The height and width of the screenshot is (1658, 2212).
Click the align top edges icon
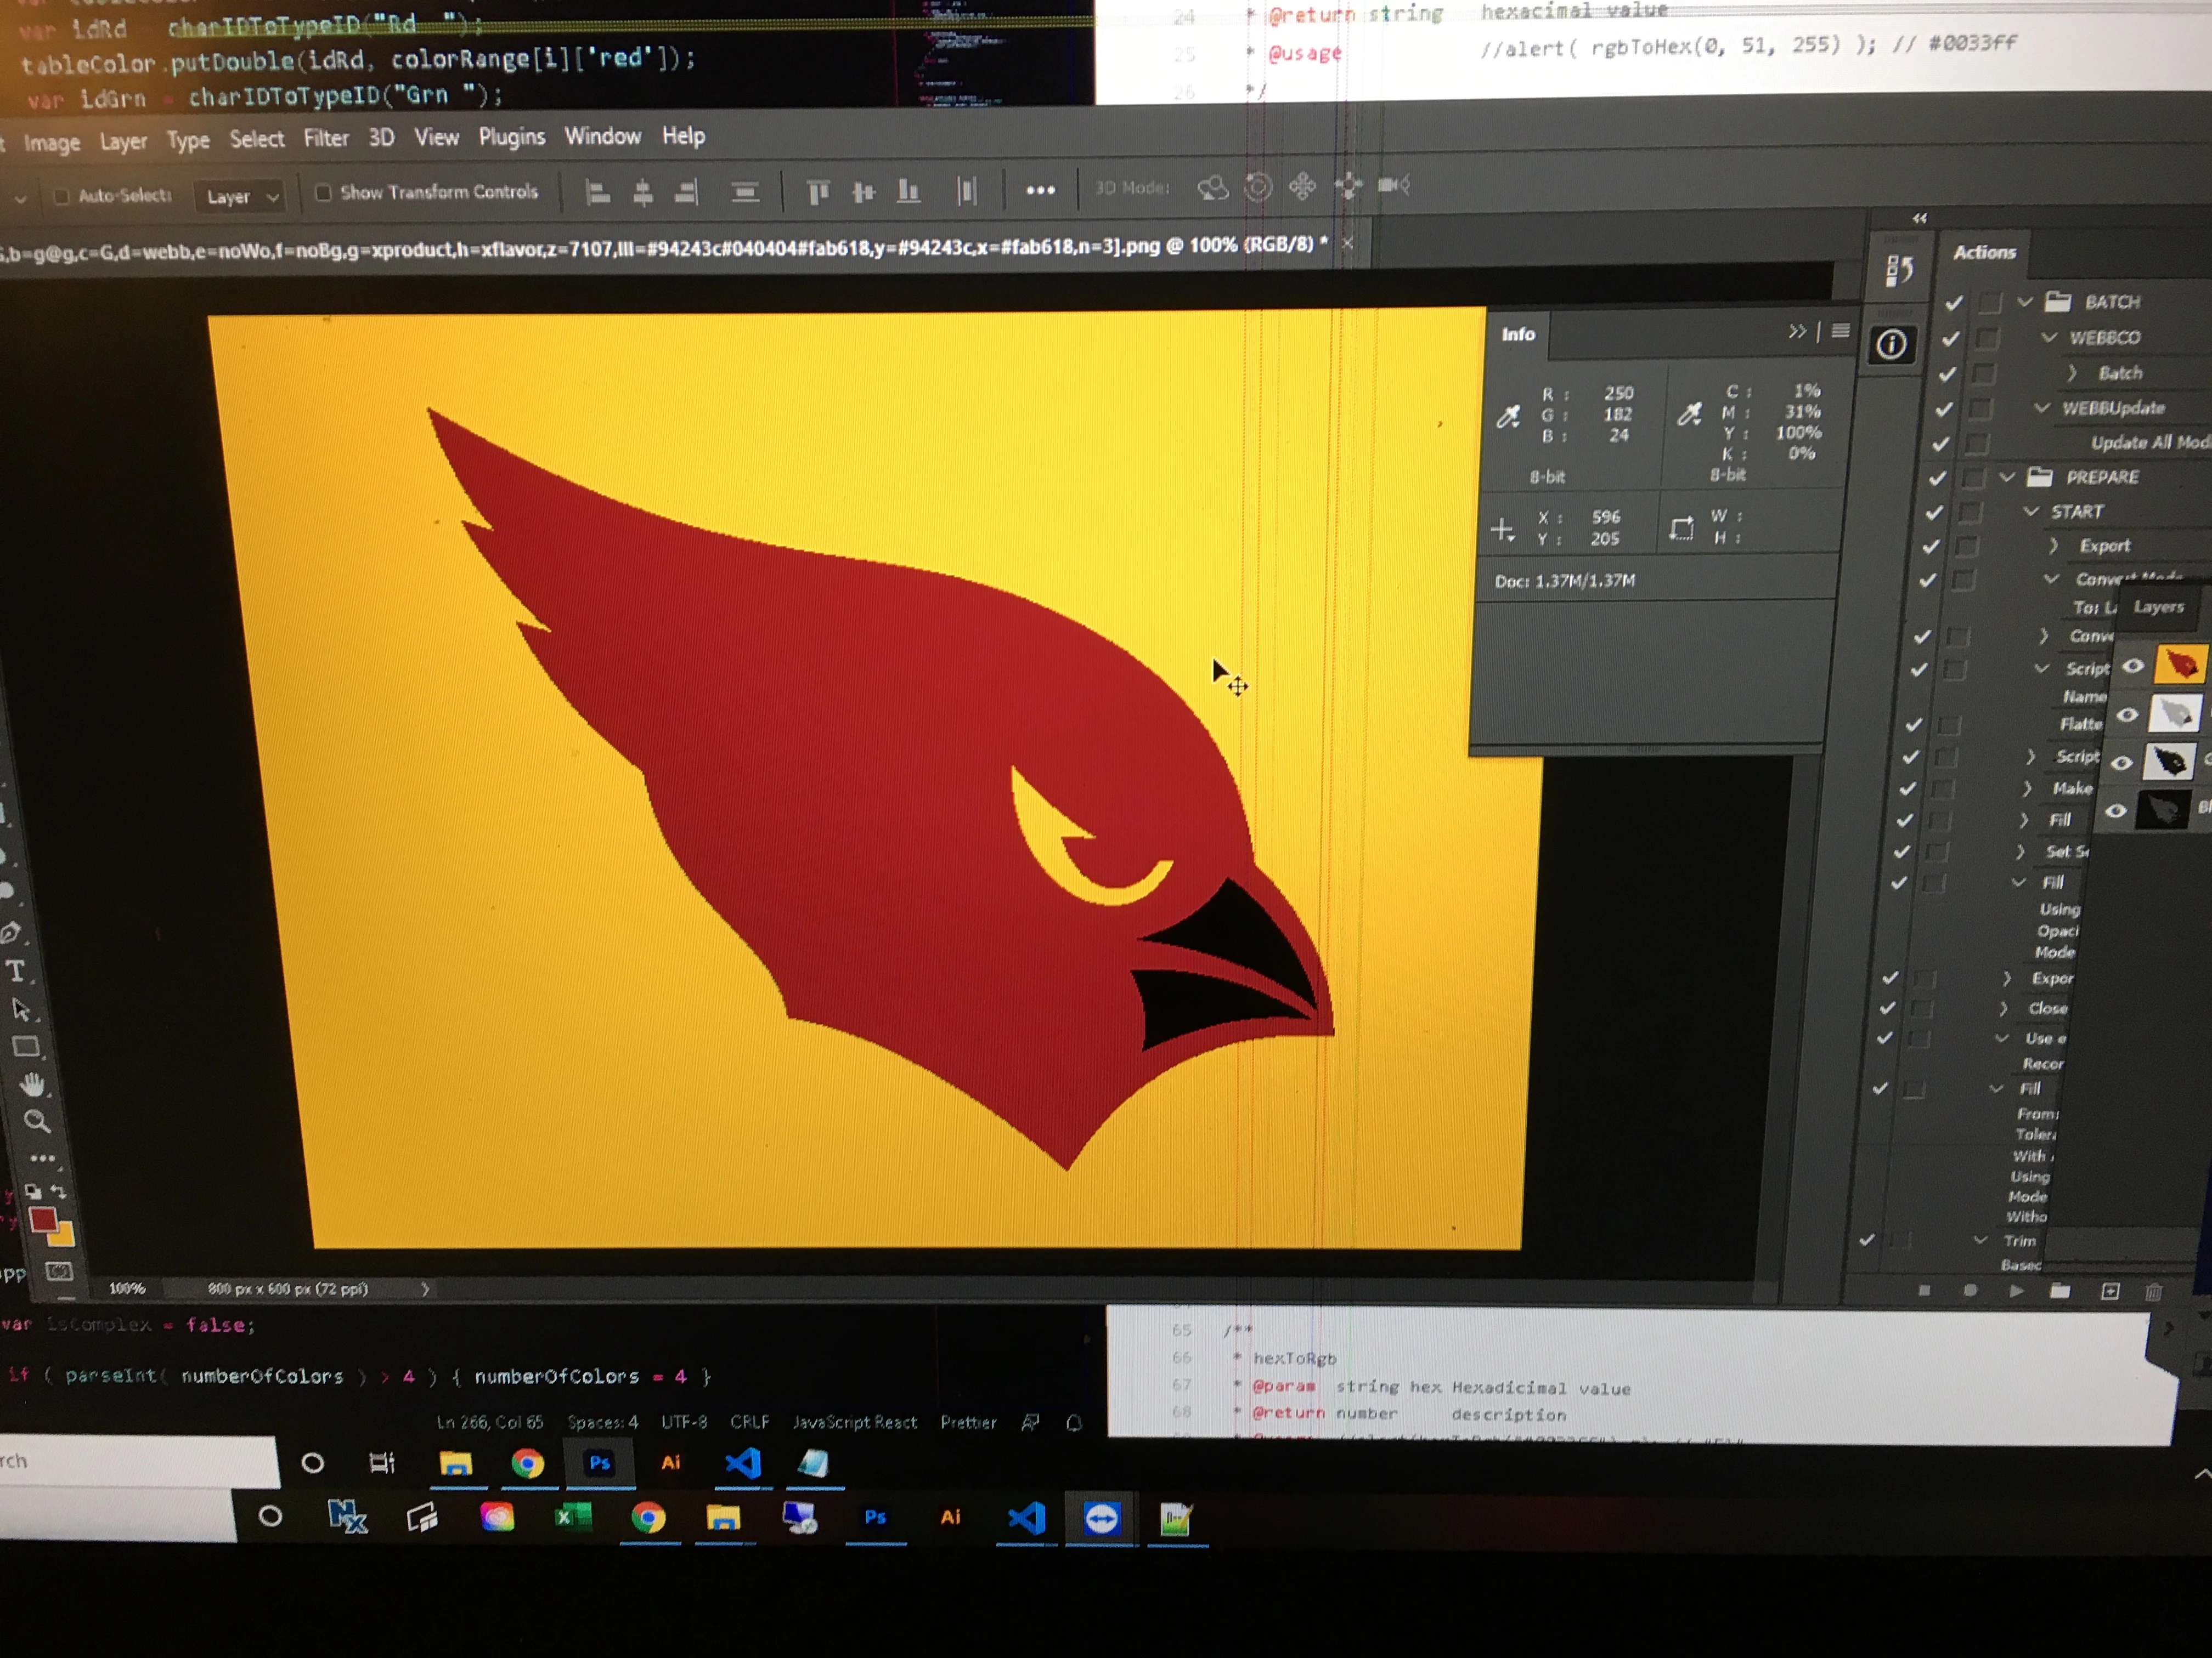[818, 191]
